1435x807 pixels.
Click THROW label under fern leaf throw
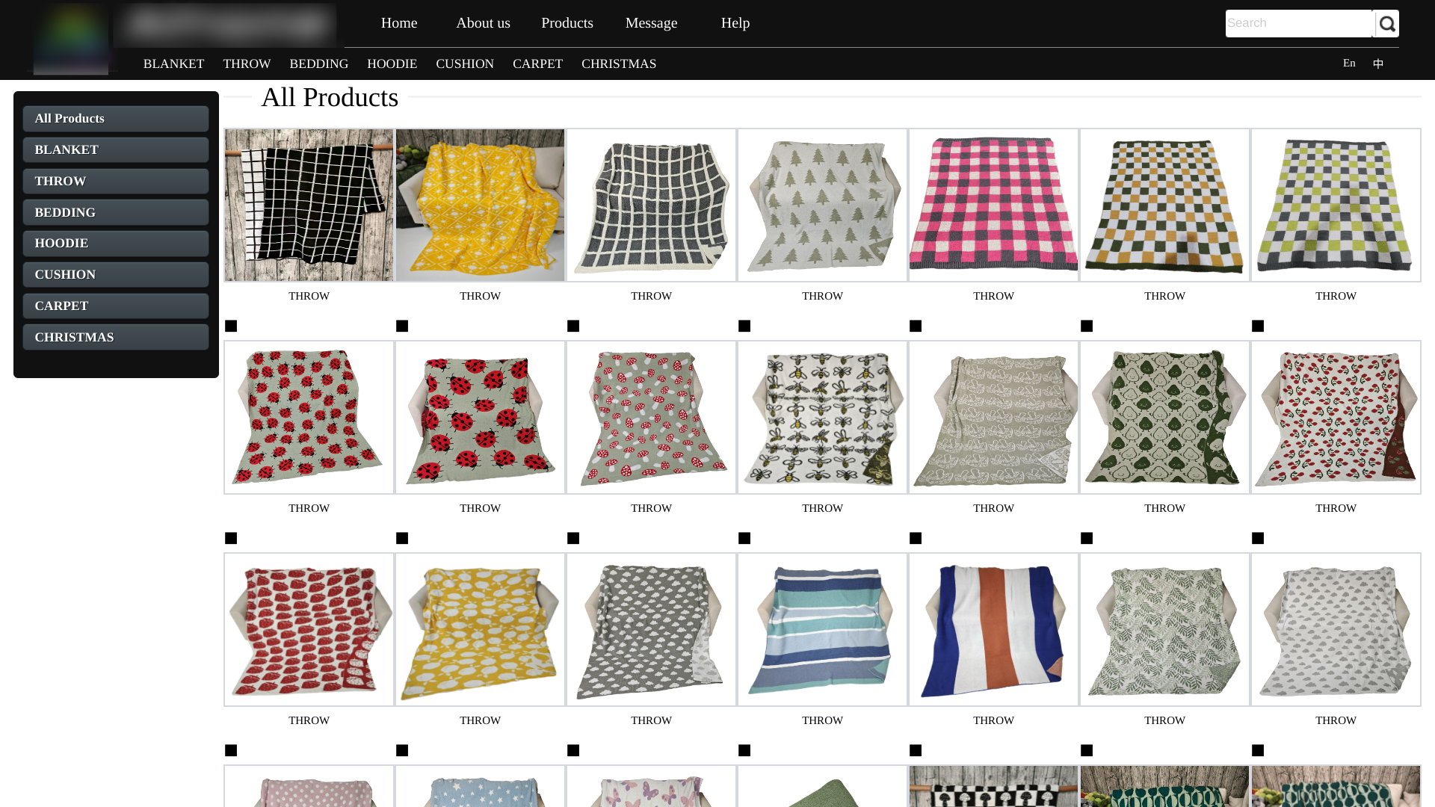tap(1164, 721)
